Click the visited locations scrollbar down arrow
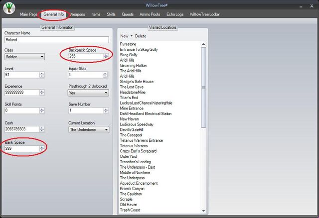The width and height of the screenshot is (319, 218). (203, 211)
